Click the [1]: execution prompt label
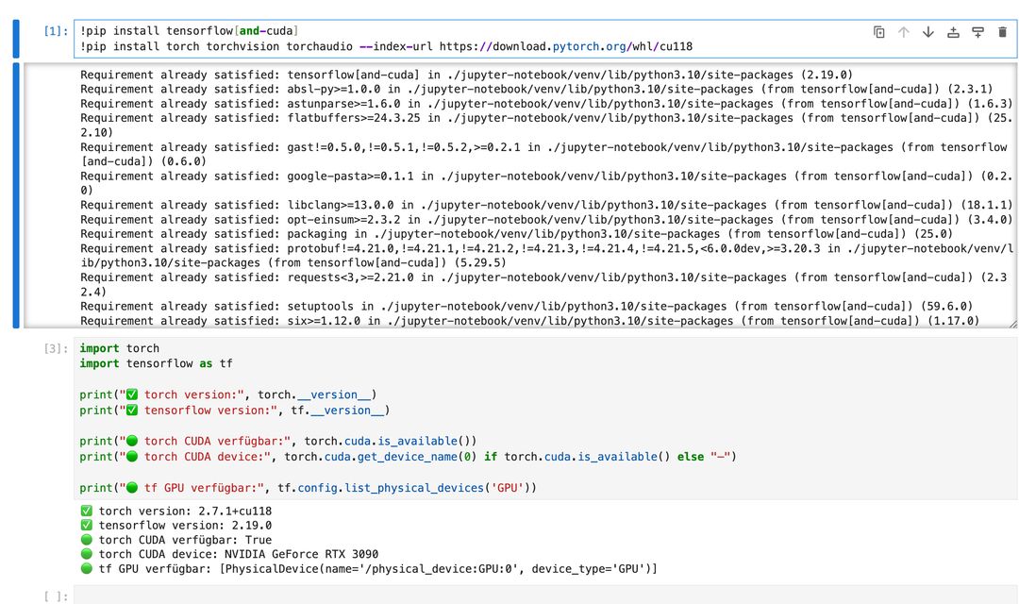Screen dimensions: 1019x604 [56, 30]
